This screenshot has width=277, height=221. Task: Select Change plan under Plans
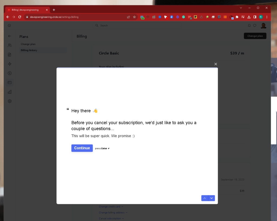(x=28, y=44)
